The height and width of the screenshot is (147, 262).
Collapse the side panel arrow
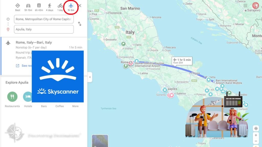tap(90, 77)
